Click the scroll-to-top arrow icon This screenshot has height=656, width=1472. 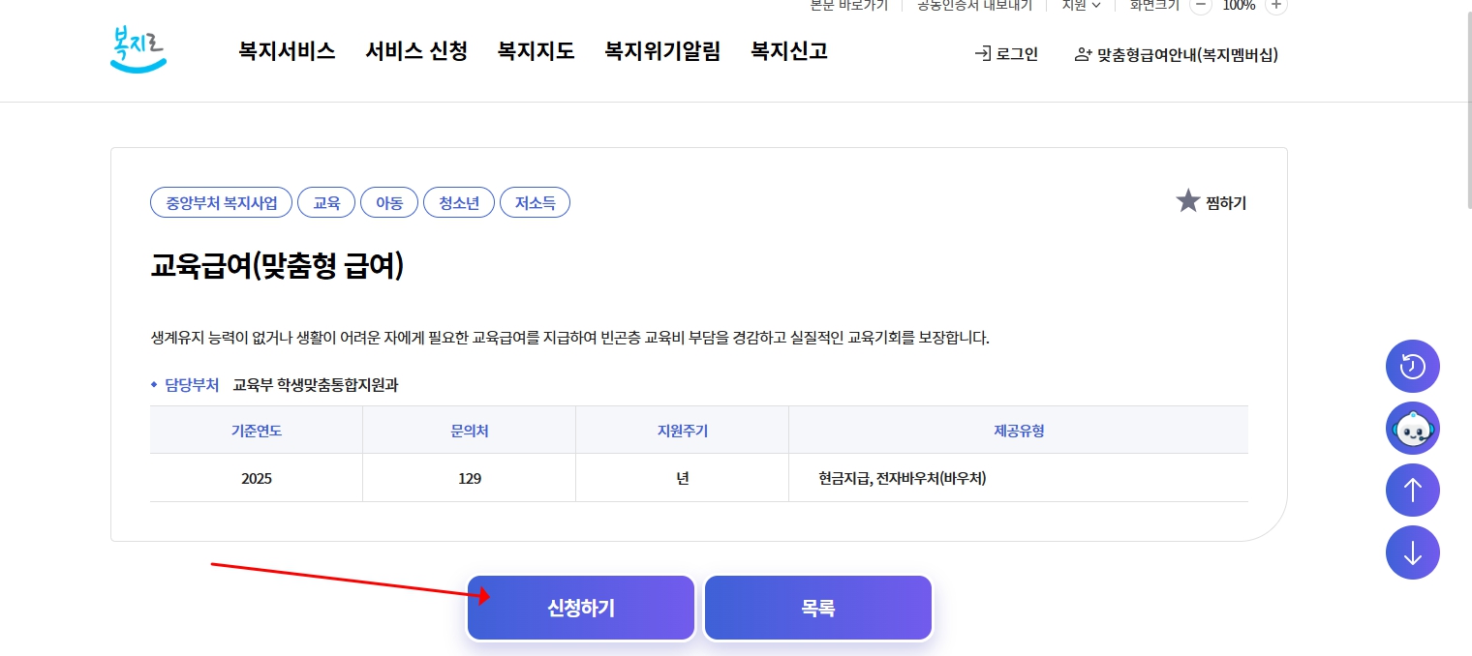[1412, 490]
